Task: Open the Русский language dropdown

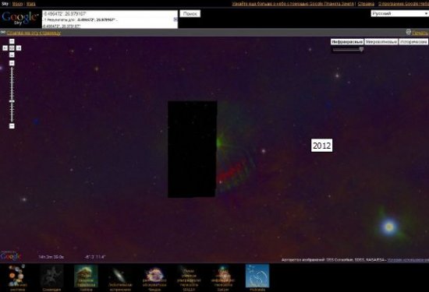Action: (399, 13)
